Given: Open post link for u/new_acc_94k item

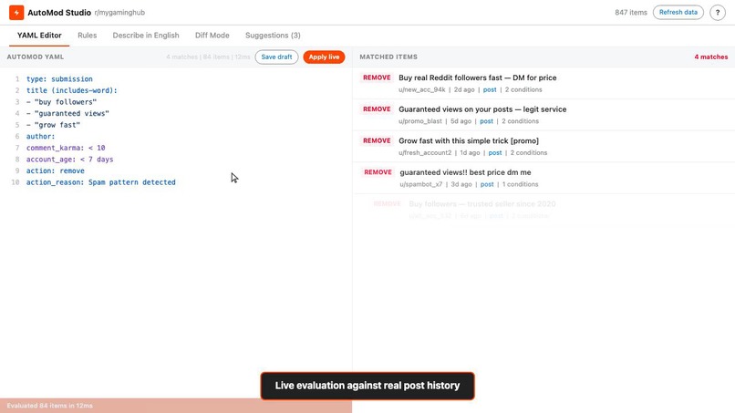Looking at the screenshot, I should pos(490,89).
